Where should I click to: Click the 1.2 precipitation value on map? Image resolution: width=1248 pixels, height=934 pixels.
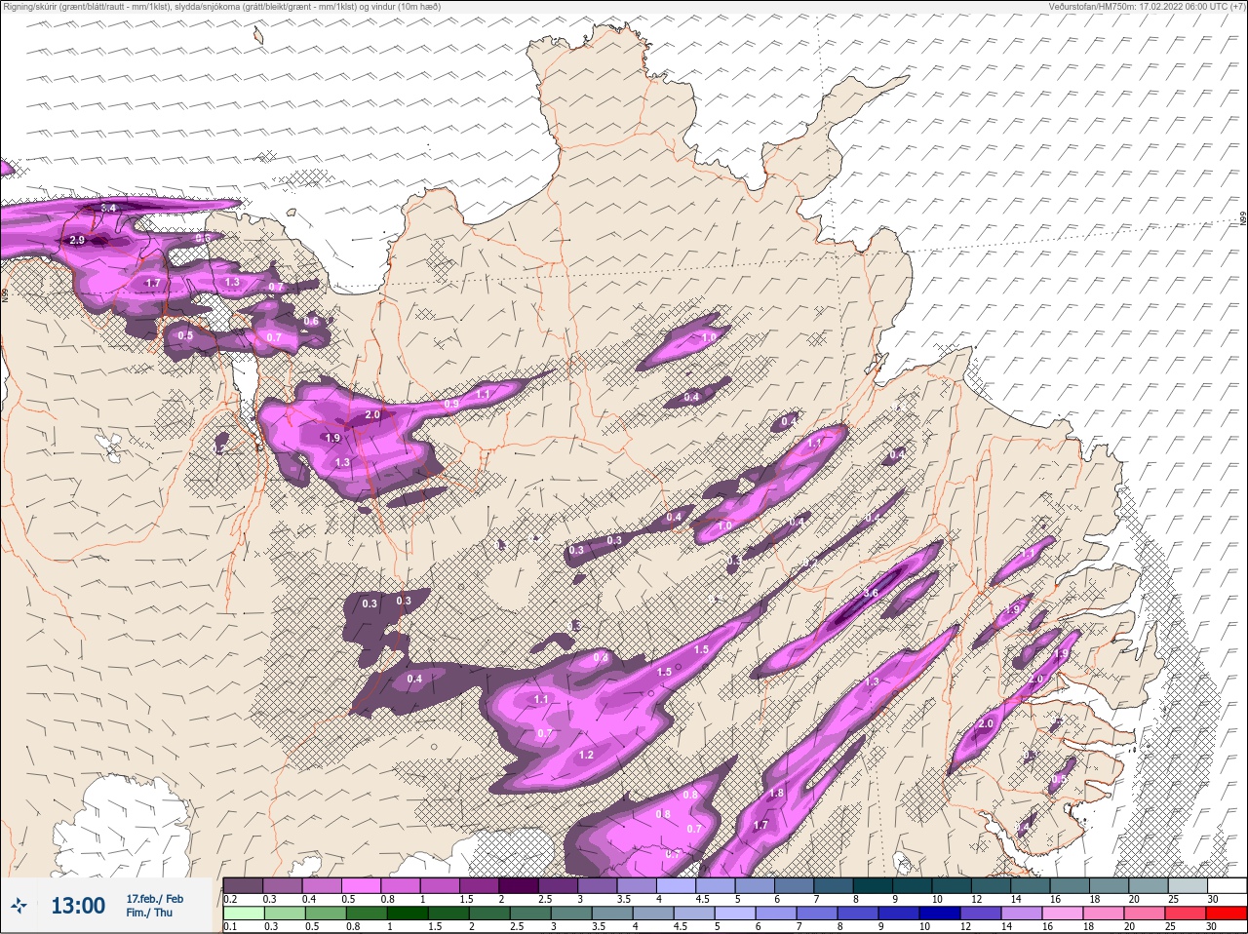pos(586,755)
